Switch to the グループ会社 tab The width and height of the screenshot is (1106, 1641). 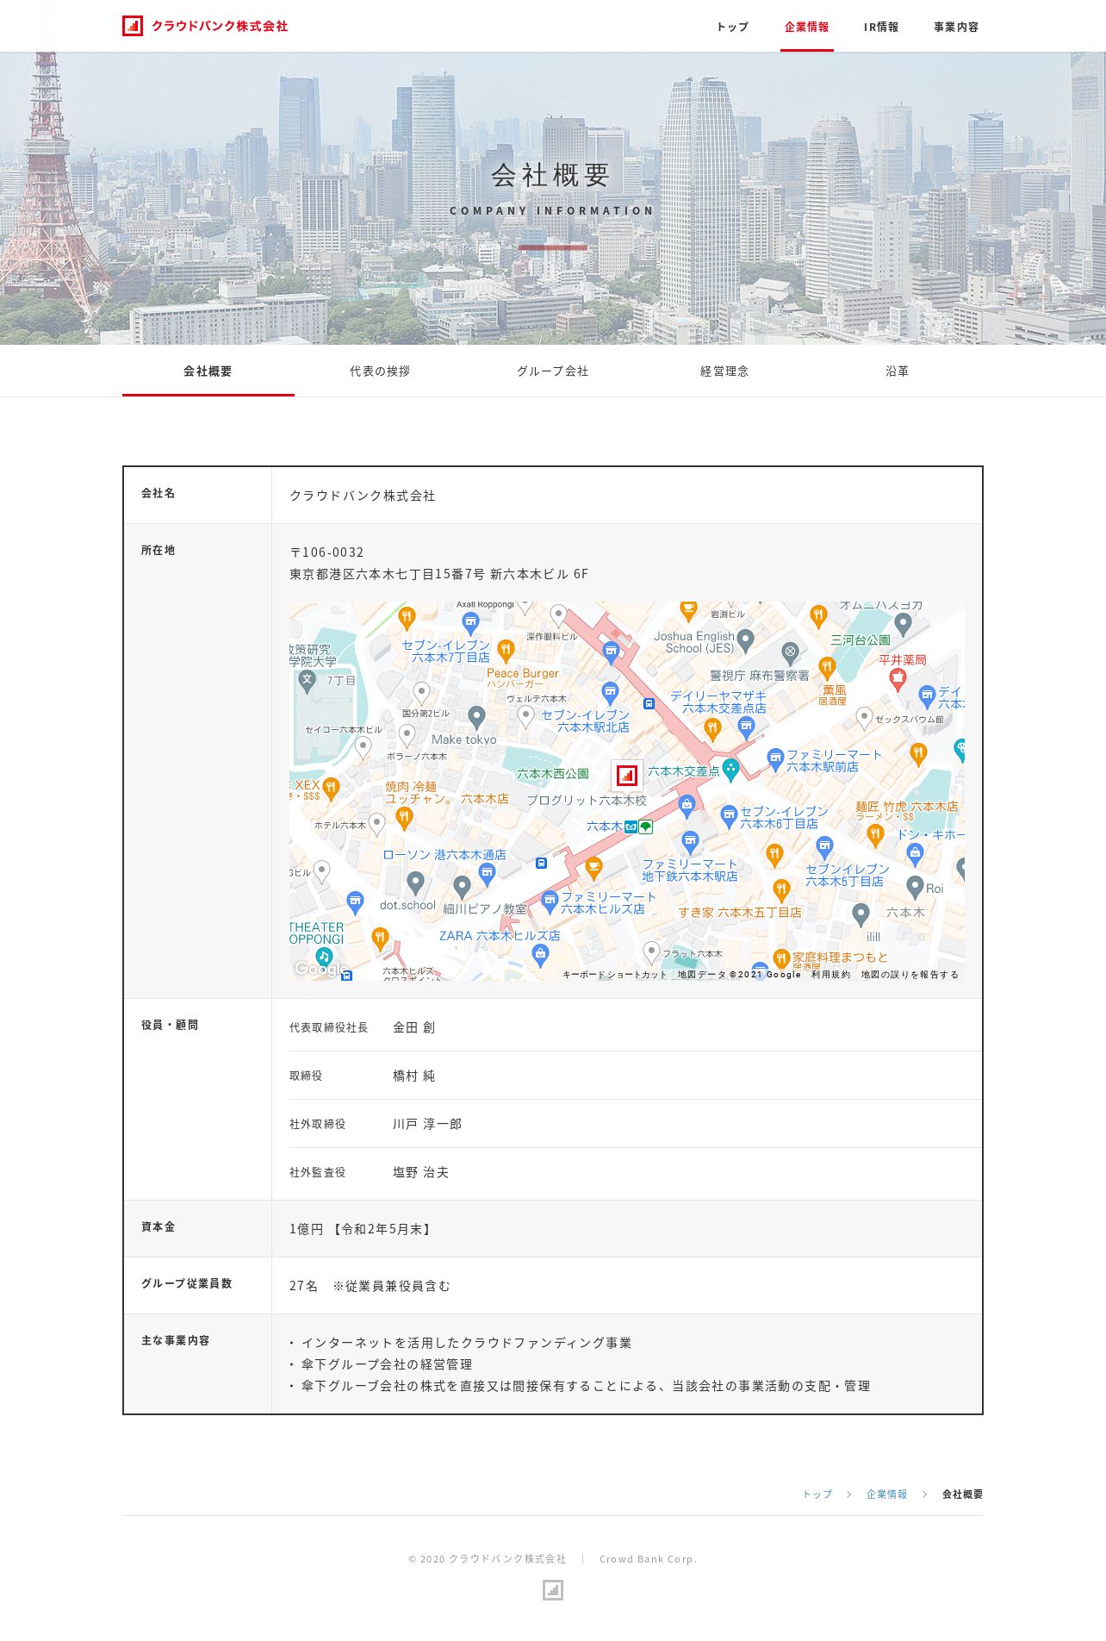pyautogui.click(x=552, y=371)
